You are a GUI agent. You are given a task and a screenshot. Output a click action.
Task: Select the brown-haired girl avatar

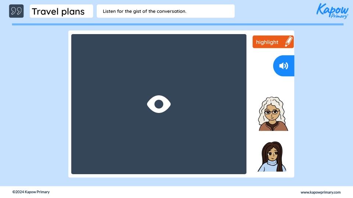pyautogui.click(x=272, y=157)
